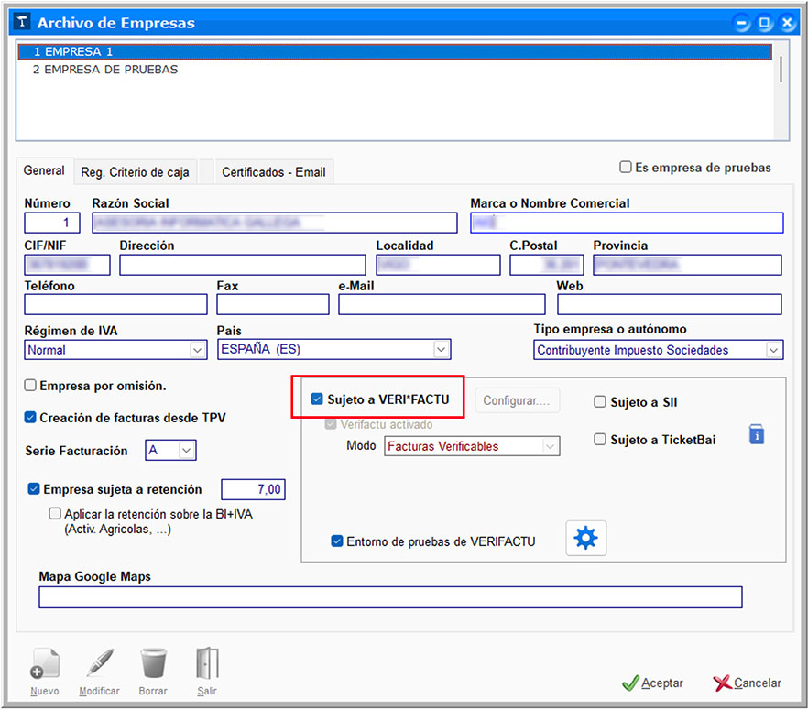Open the Certificados - Email tab
This screenshot has height=710, width=808.
pos(273,171)
